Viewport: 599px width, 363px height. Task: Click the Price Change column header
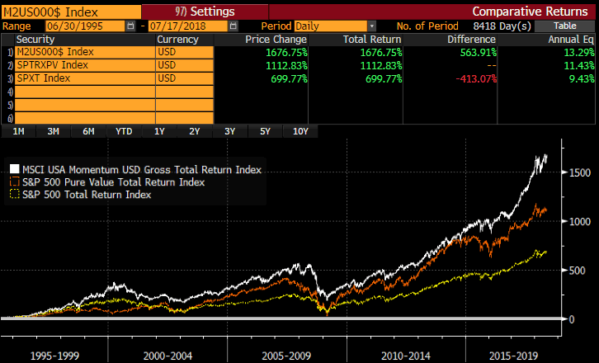[x=276, y=40]
